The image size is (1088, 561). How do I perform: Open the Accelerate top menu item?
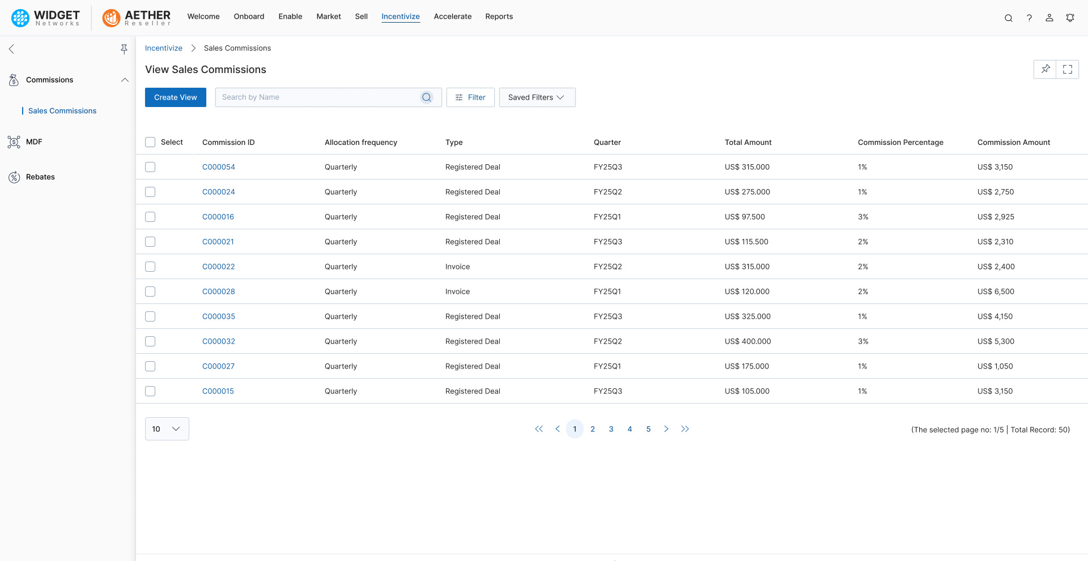tap(452, 16)
